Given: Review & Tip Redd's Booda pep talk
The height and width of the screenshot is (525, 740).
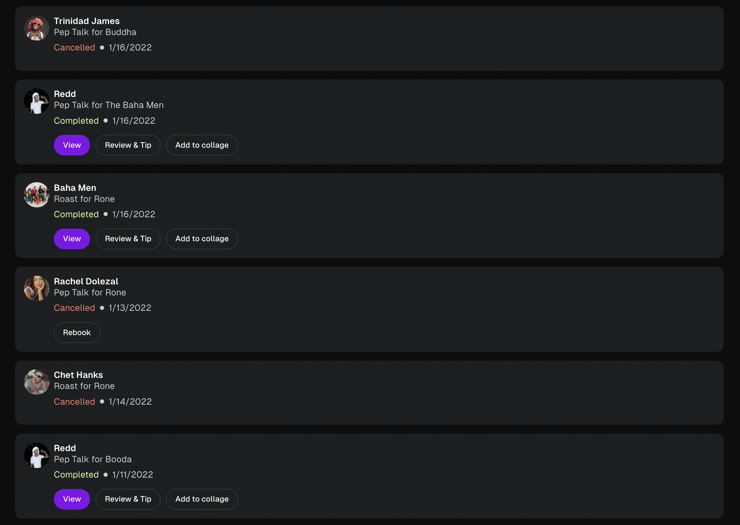Looking at the screenshot, I should pos(128,499).
